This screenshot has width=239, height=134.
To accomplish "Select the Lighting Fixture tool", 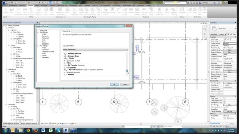I will [x=173, y=11].
